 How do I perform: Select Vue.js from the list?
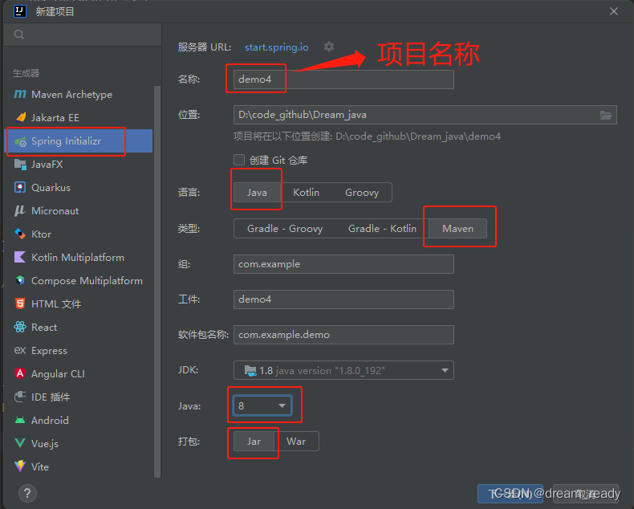pyautogui.click(x=79, y=443)
